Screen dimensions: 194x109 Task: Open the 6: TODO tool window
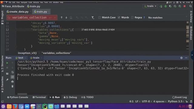coord(87,97)
